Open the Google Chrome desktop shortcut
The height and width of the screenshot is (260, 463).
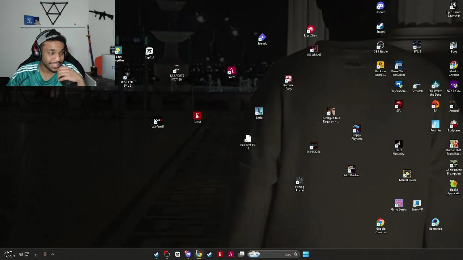380,226
